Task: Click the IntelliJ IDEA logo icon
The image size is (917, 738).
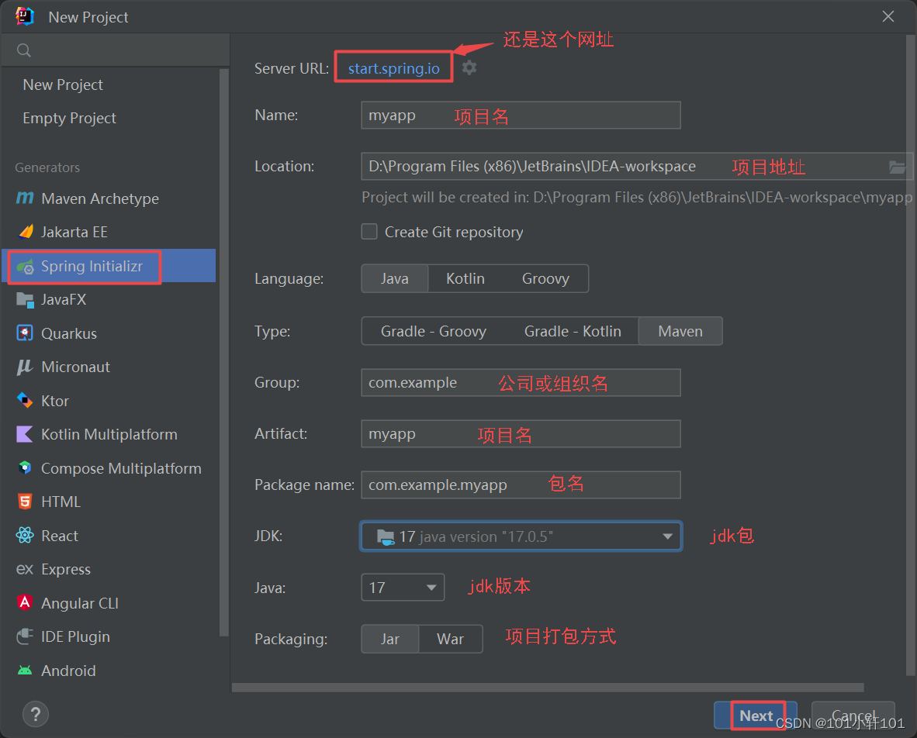Action: (x=25, y=16)
